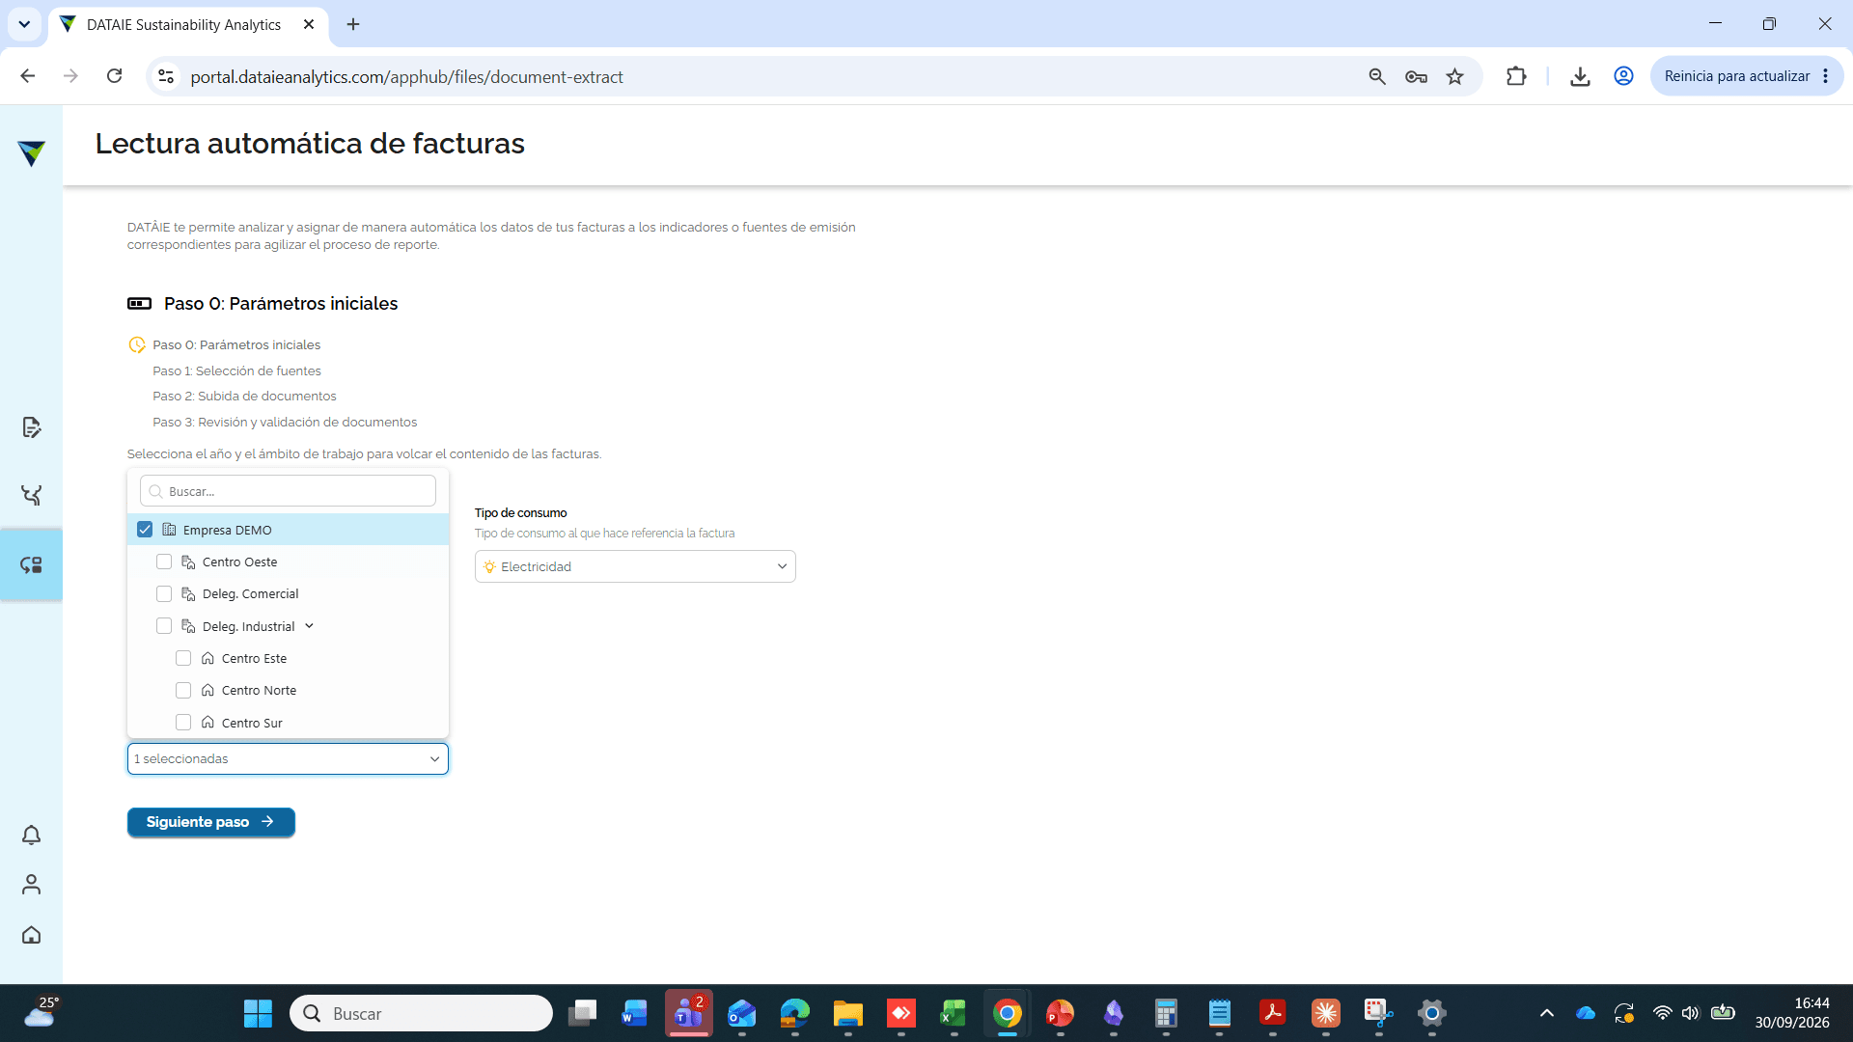Click the Siguiente paso button

211,822
